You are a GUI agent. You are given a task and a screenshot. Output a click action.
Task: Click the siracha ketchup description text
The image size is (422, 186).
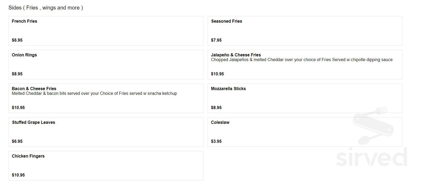(x=94, y=94)
